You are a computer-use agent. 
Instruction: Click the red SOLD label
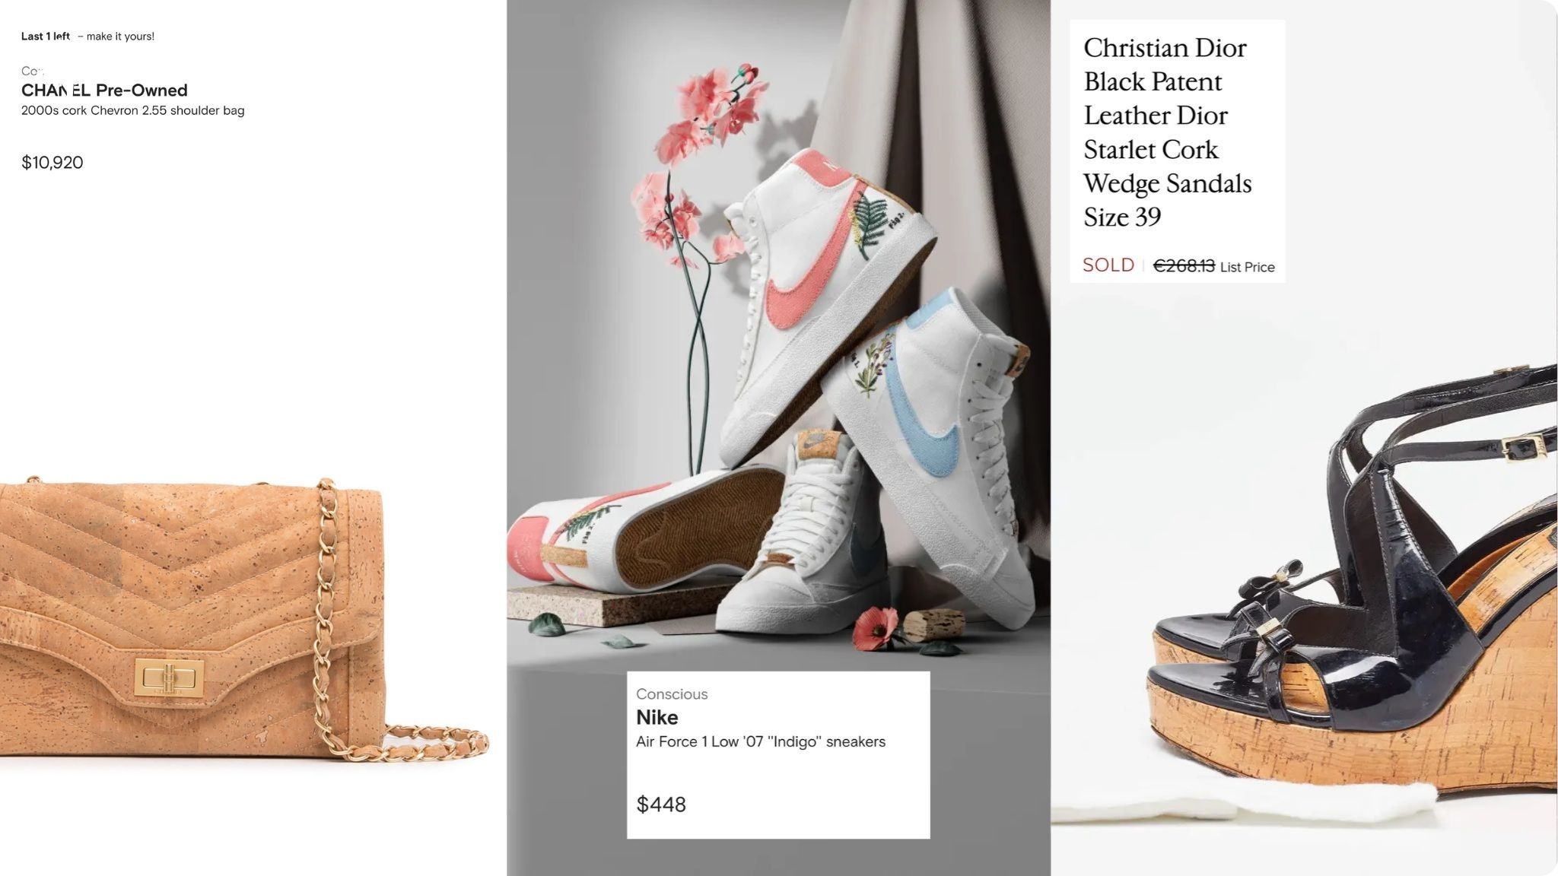pos(1108,265)
